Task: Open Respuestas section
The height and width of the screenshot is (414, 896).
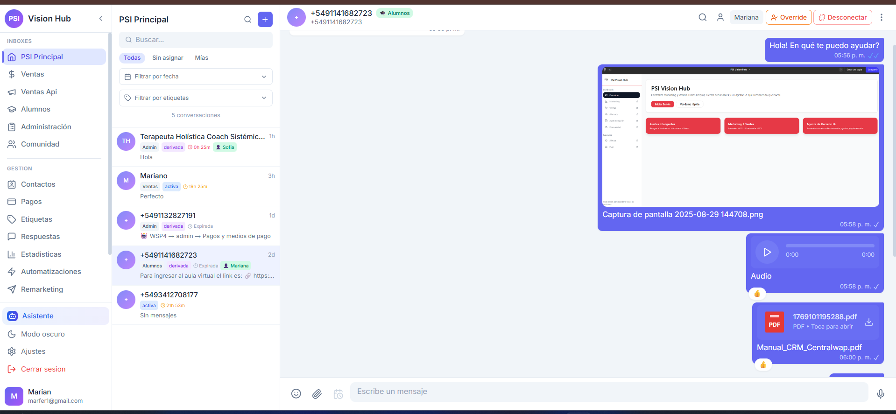Action: tap(54, 237)
